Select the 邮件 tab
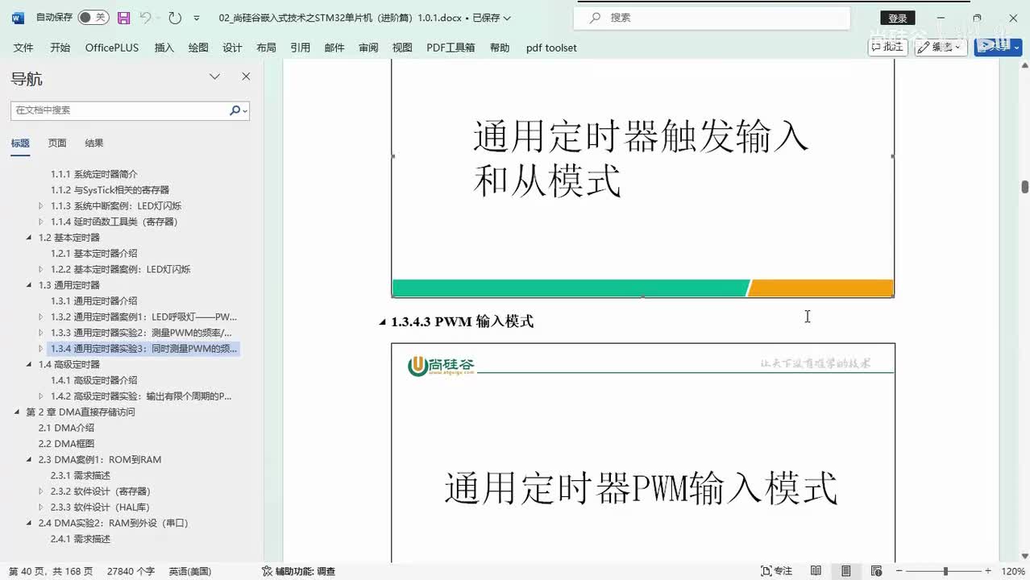Image resolution: width=1030 pixels, height=580 pixels. click(334, 48)
